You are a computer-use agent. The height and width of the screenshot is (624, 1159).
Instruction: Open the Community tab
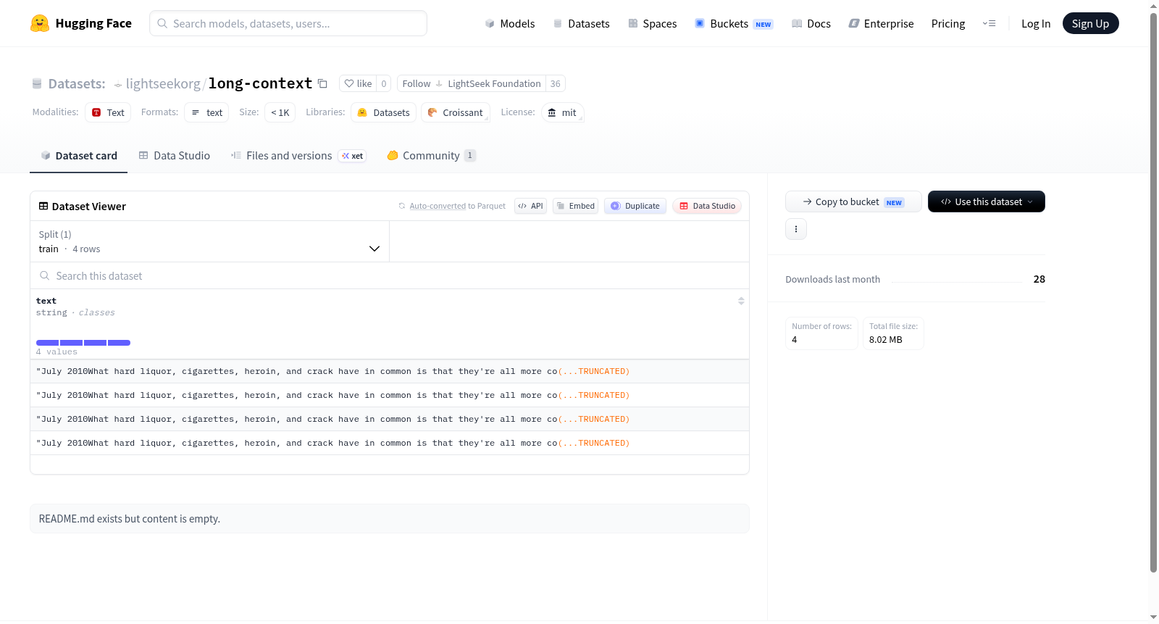click(431, 156)
